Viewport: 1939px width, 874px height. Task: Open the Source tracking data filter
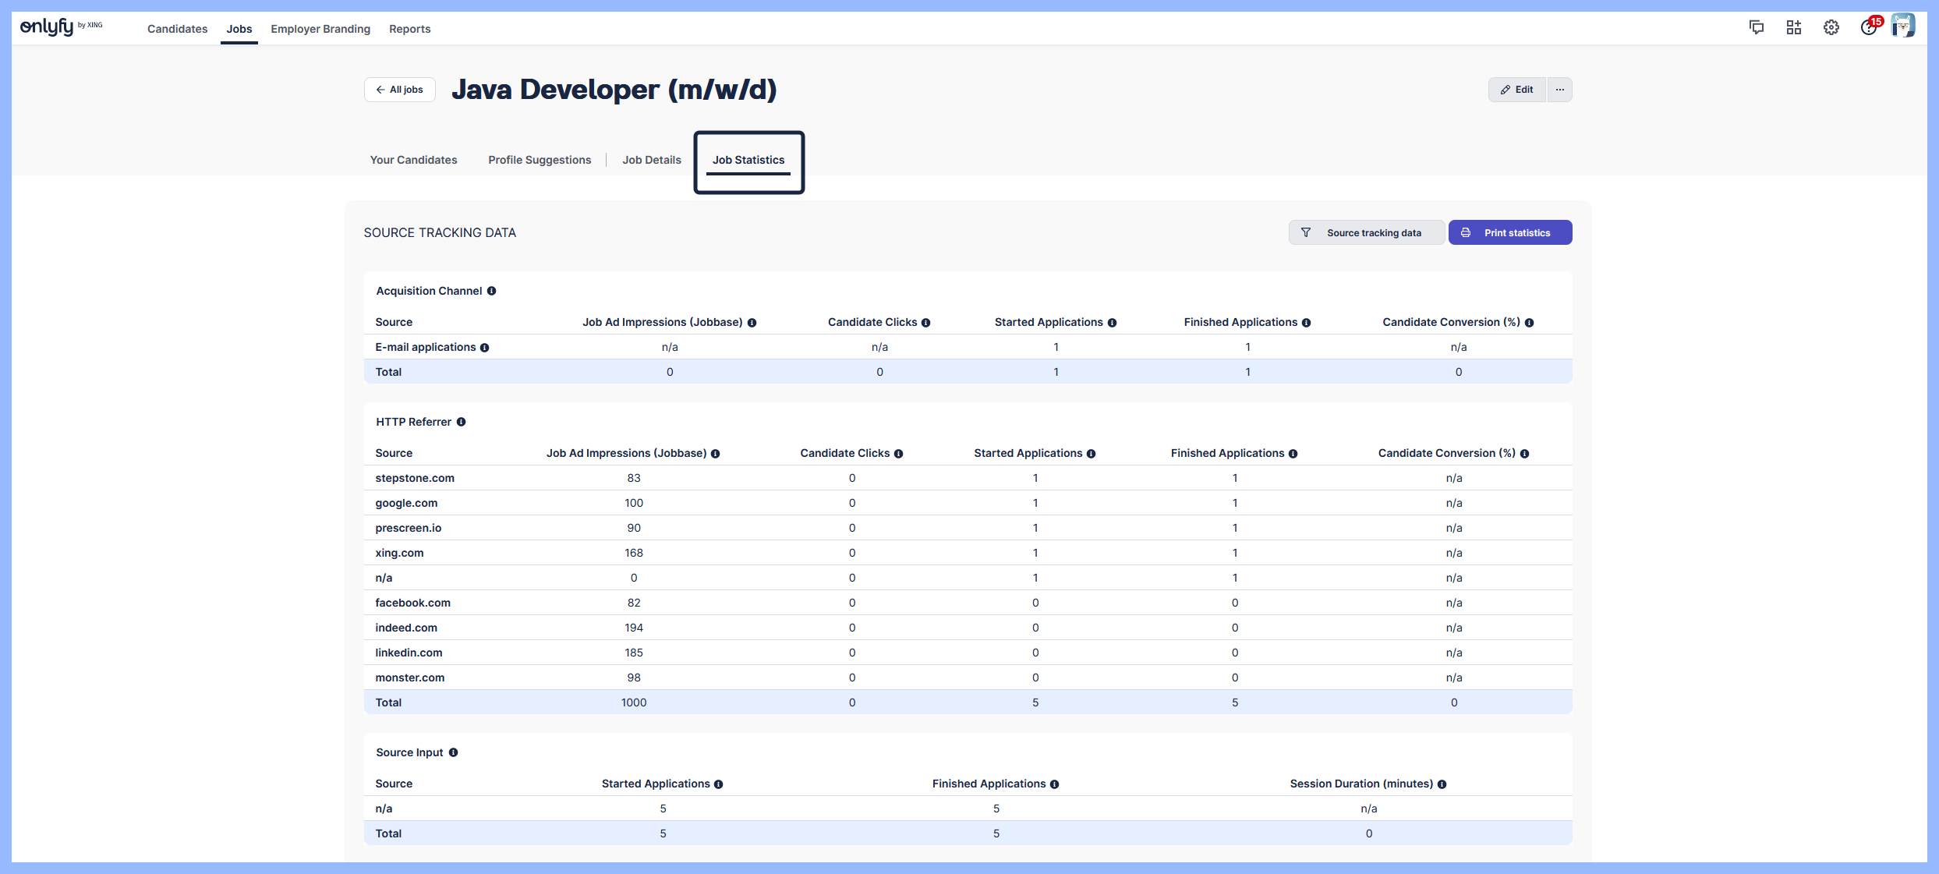tap(1366, 232)
